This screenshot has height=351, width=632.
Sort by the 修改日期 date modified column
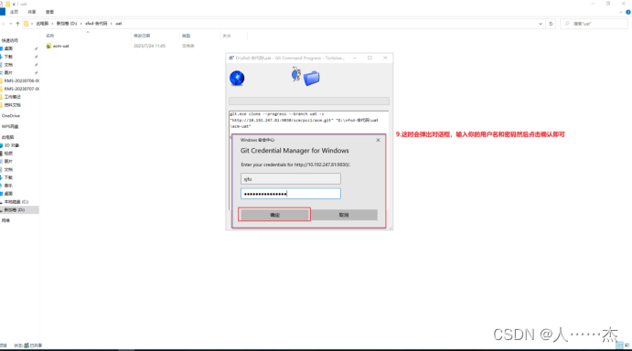[142, 36]
